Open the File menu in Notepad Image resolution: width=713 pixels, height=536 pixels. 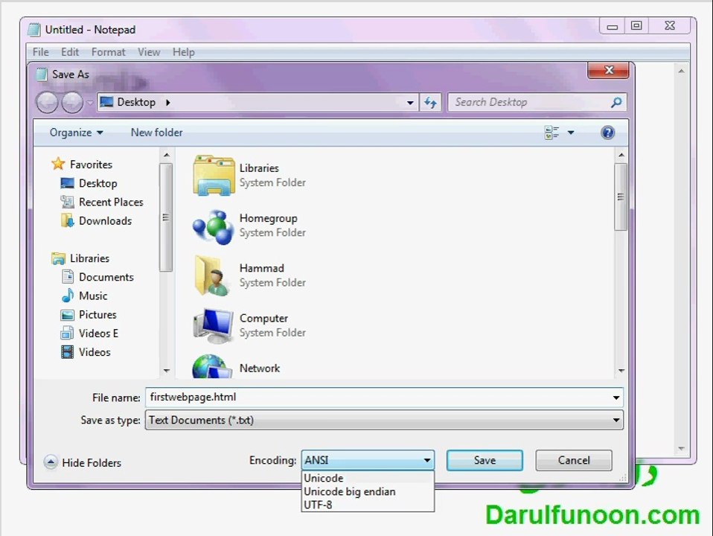pyautogui.click(x=40, y=52)
